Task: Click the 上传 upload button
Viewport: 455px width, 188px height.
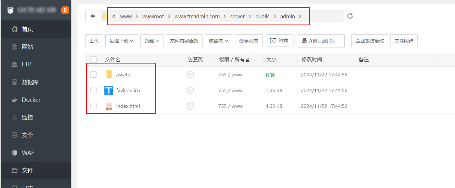Action: [x=94, y=41]
